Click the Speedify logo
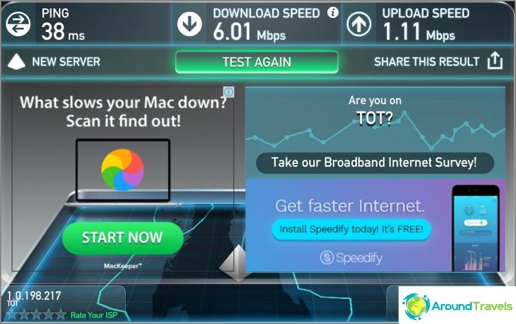This screenshot has width=516, height=324. [351, 257]
